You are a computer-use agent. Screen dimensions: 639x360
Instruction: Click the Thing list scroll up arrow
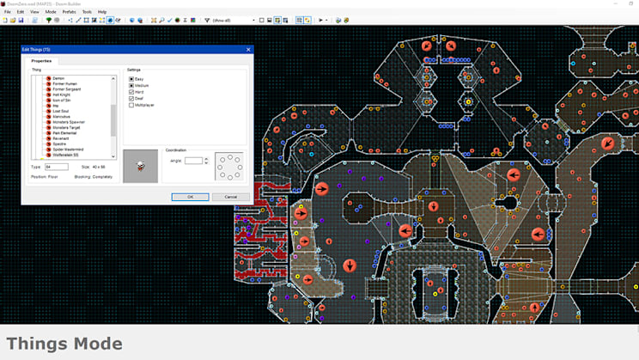(x=113, y=78)
